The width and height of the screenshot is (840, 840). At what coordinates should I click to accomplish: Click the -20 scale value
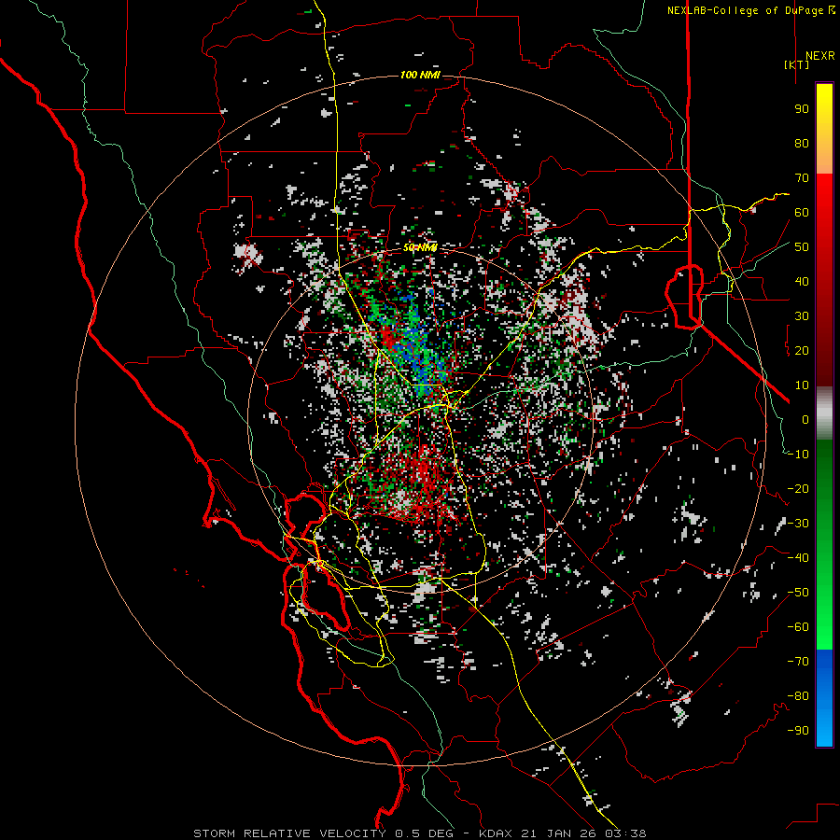coord(798,488)
